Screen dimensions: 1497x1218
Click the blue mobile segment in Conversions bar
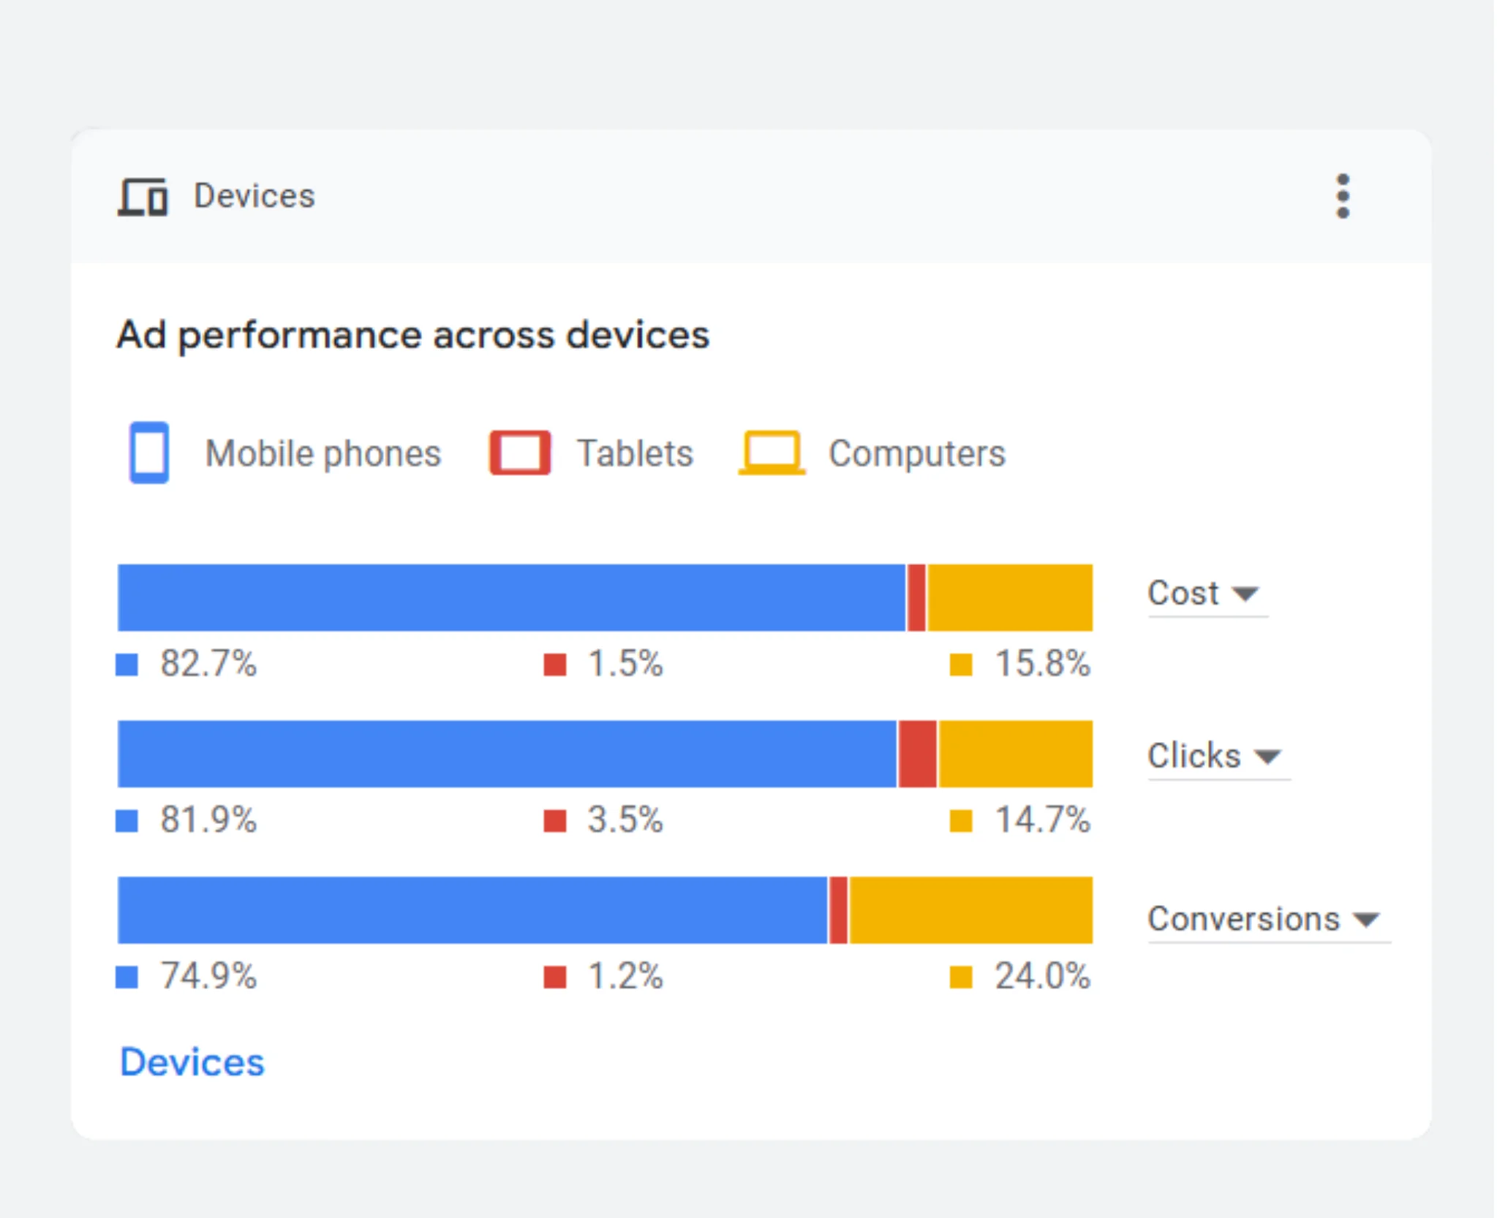472,910
